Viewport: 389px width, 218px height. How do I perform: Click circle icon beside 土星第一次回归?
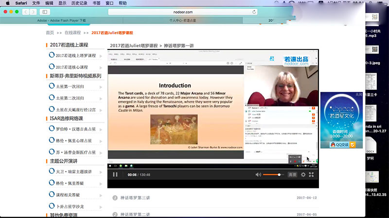52,86
